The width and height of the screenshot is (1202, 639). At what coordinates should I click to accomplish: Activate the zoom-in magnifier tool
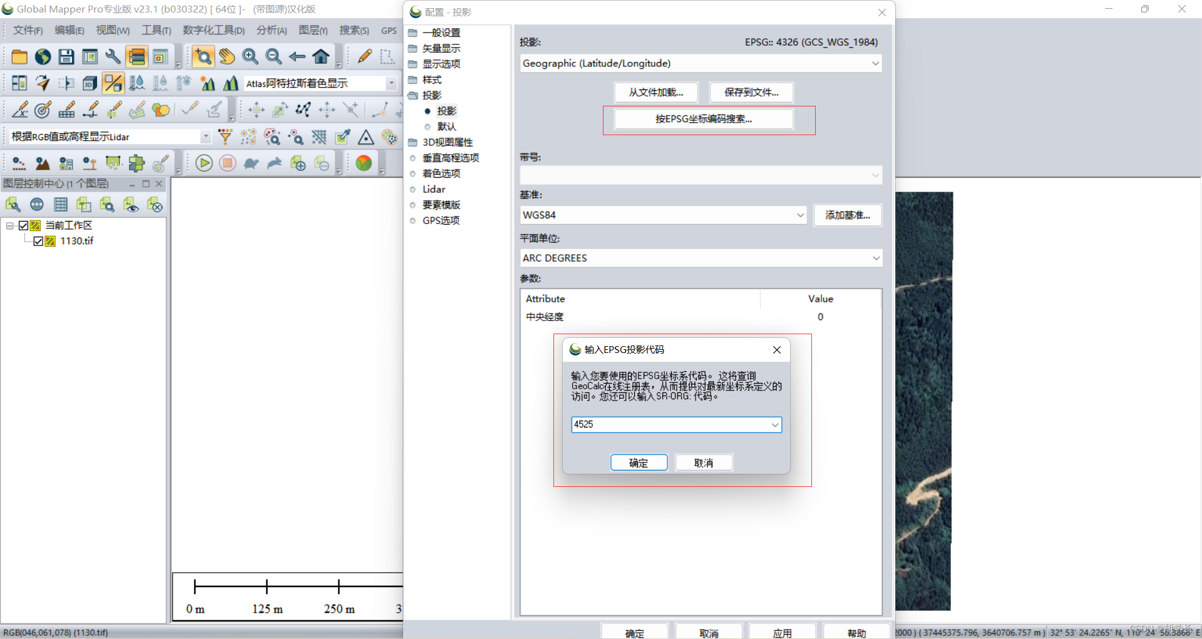pyautogui.click(x=250, y=56)
